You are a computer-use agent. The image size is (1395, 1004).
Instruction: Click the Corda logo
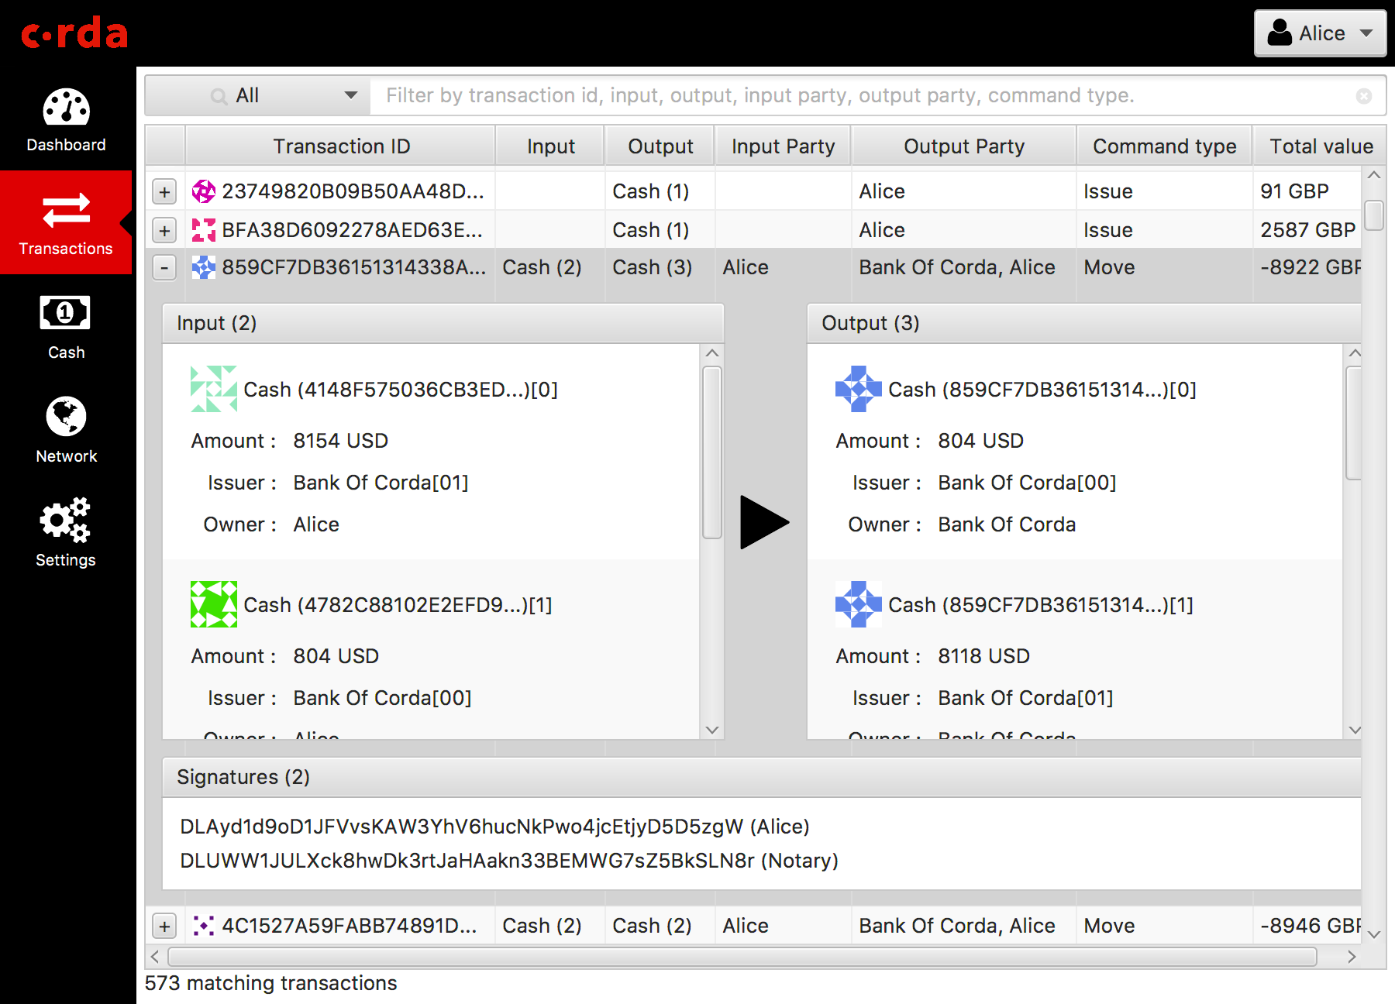click(x=74, y=33)
